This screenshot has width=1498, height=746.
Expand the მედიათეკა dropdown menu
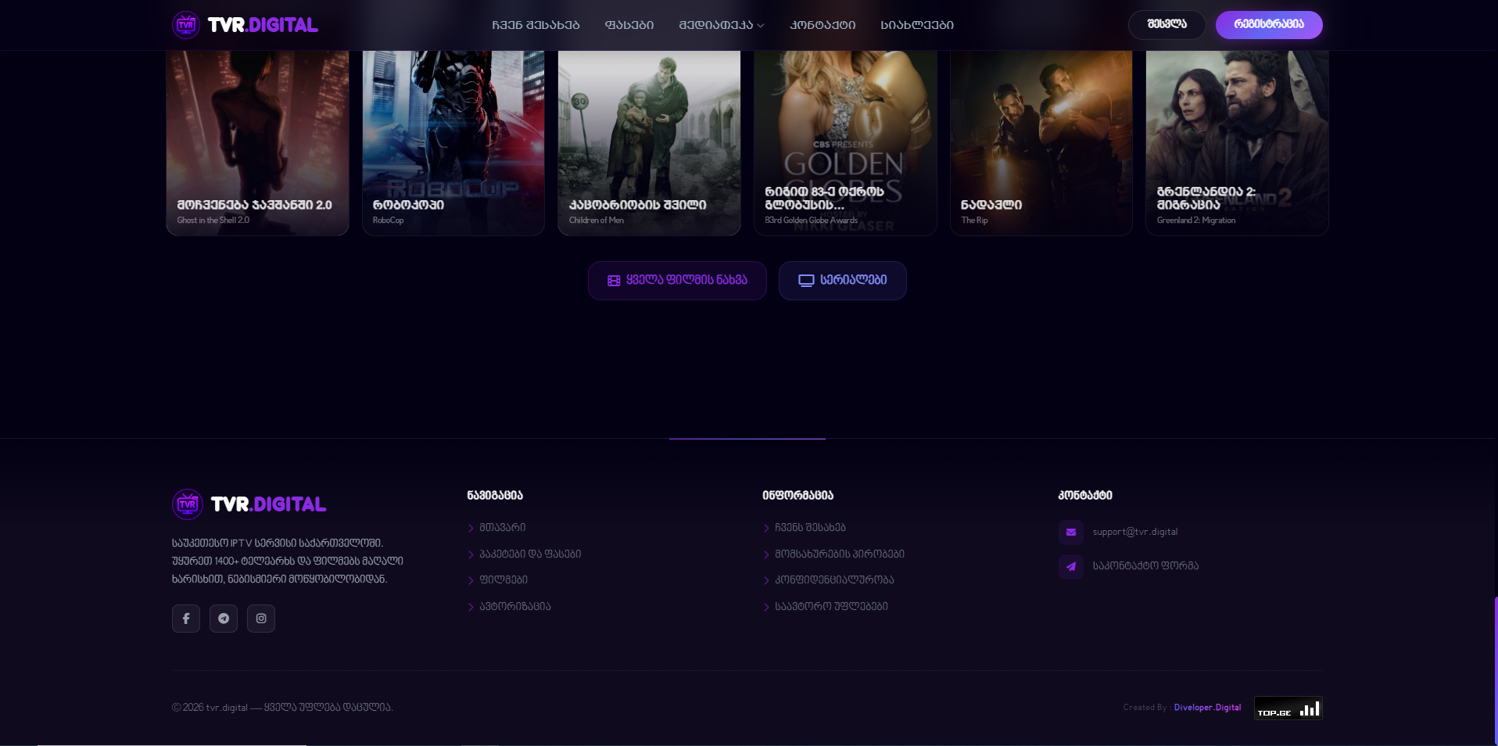coord(721,25)
